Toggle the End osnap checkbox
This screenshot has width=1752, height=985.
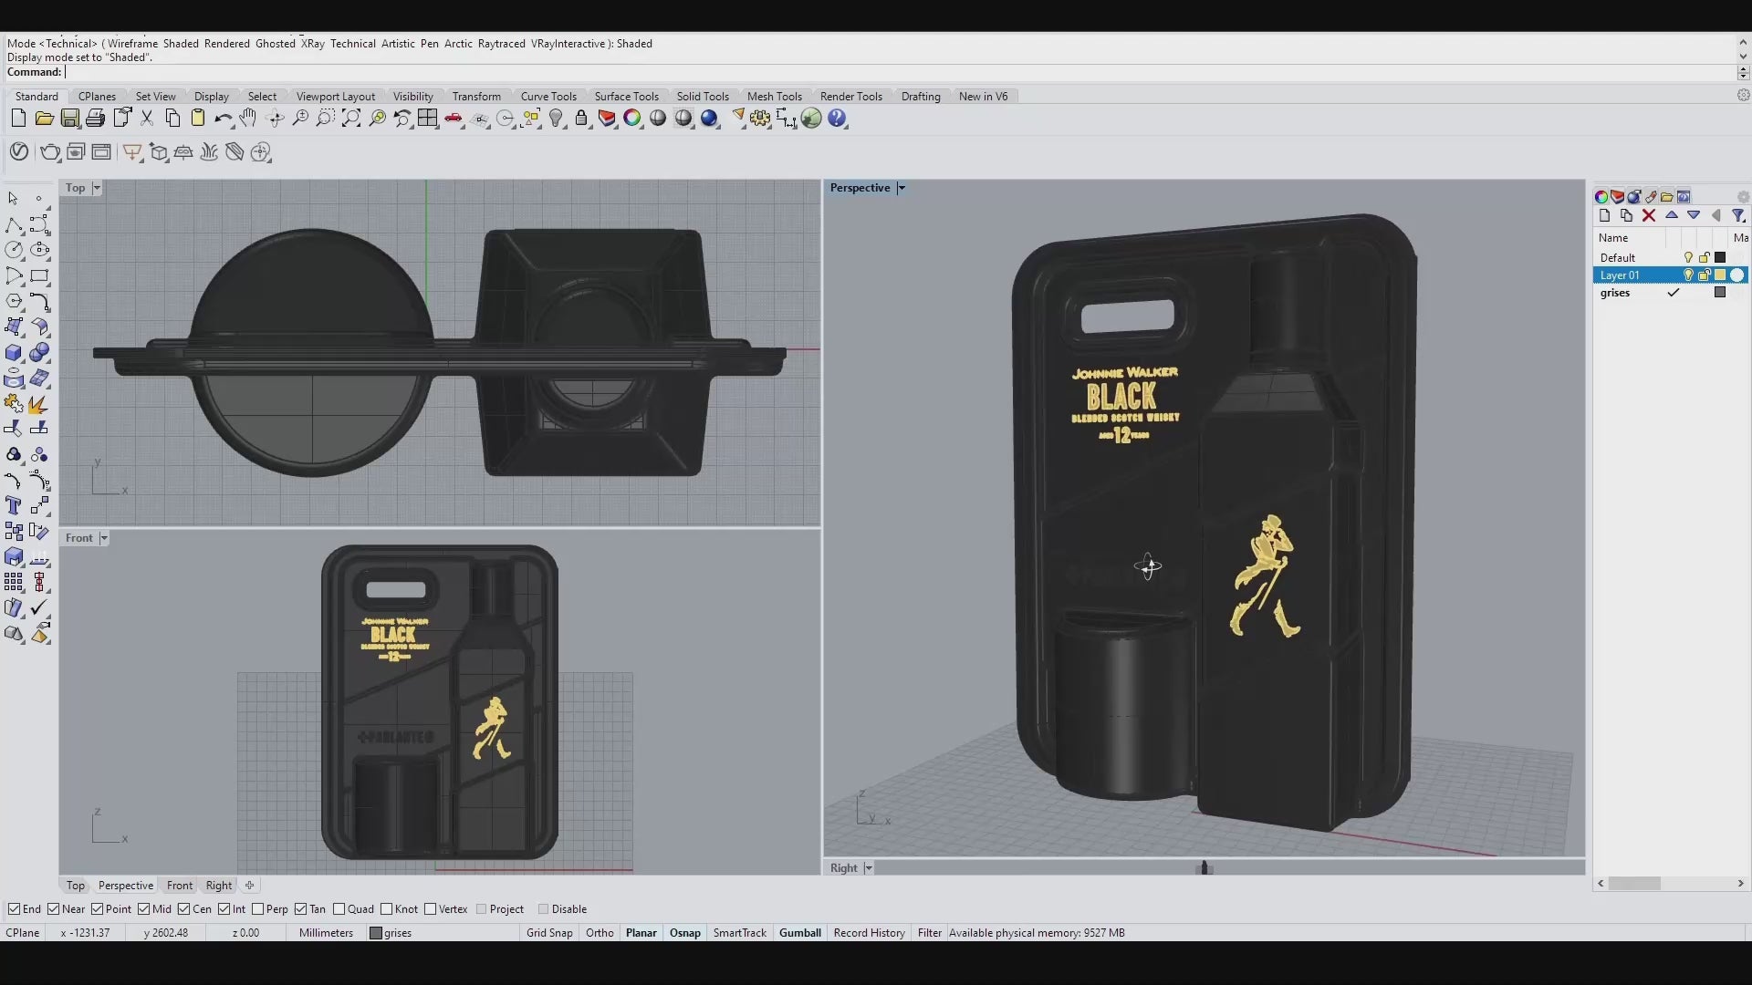[x=14, y=909]
